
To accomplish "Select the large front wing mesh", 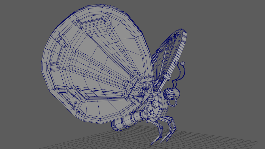I will pyautogui.click(x=94, y=71).
